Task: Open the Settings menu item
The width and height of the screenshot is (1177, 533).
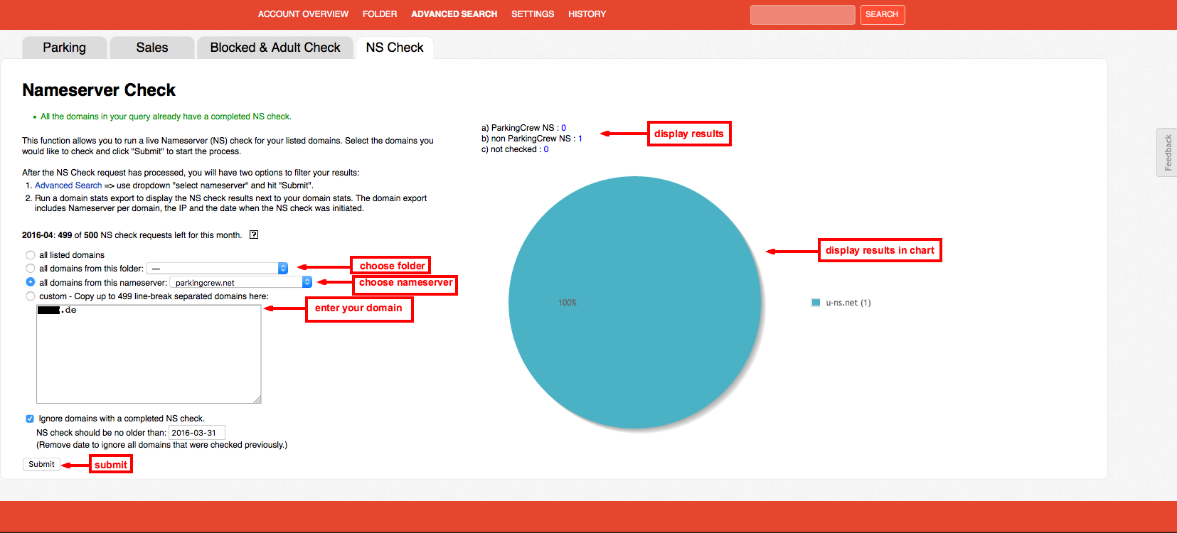Action: pyautogui.click(x=533, y=14)
